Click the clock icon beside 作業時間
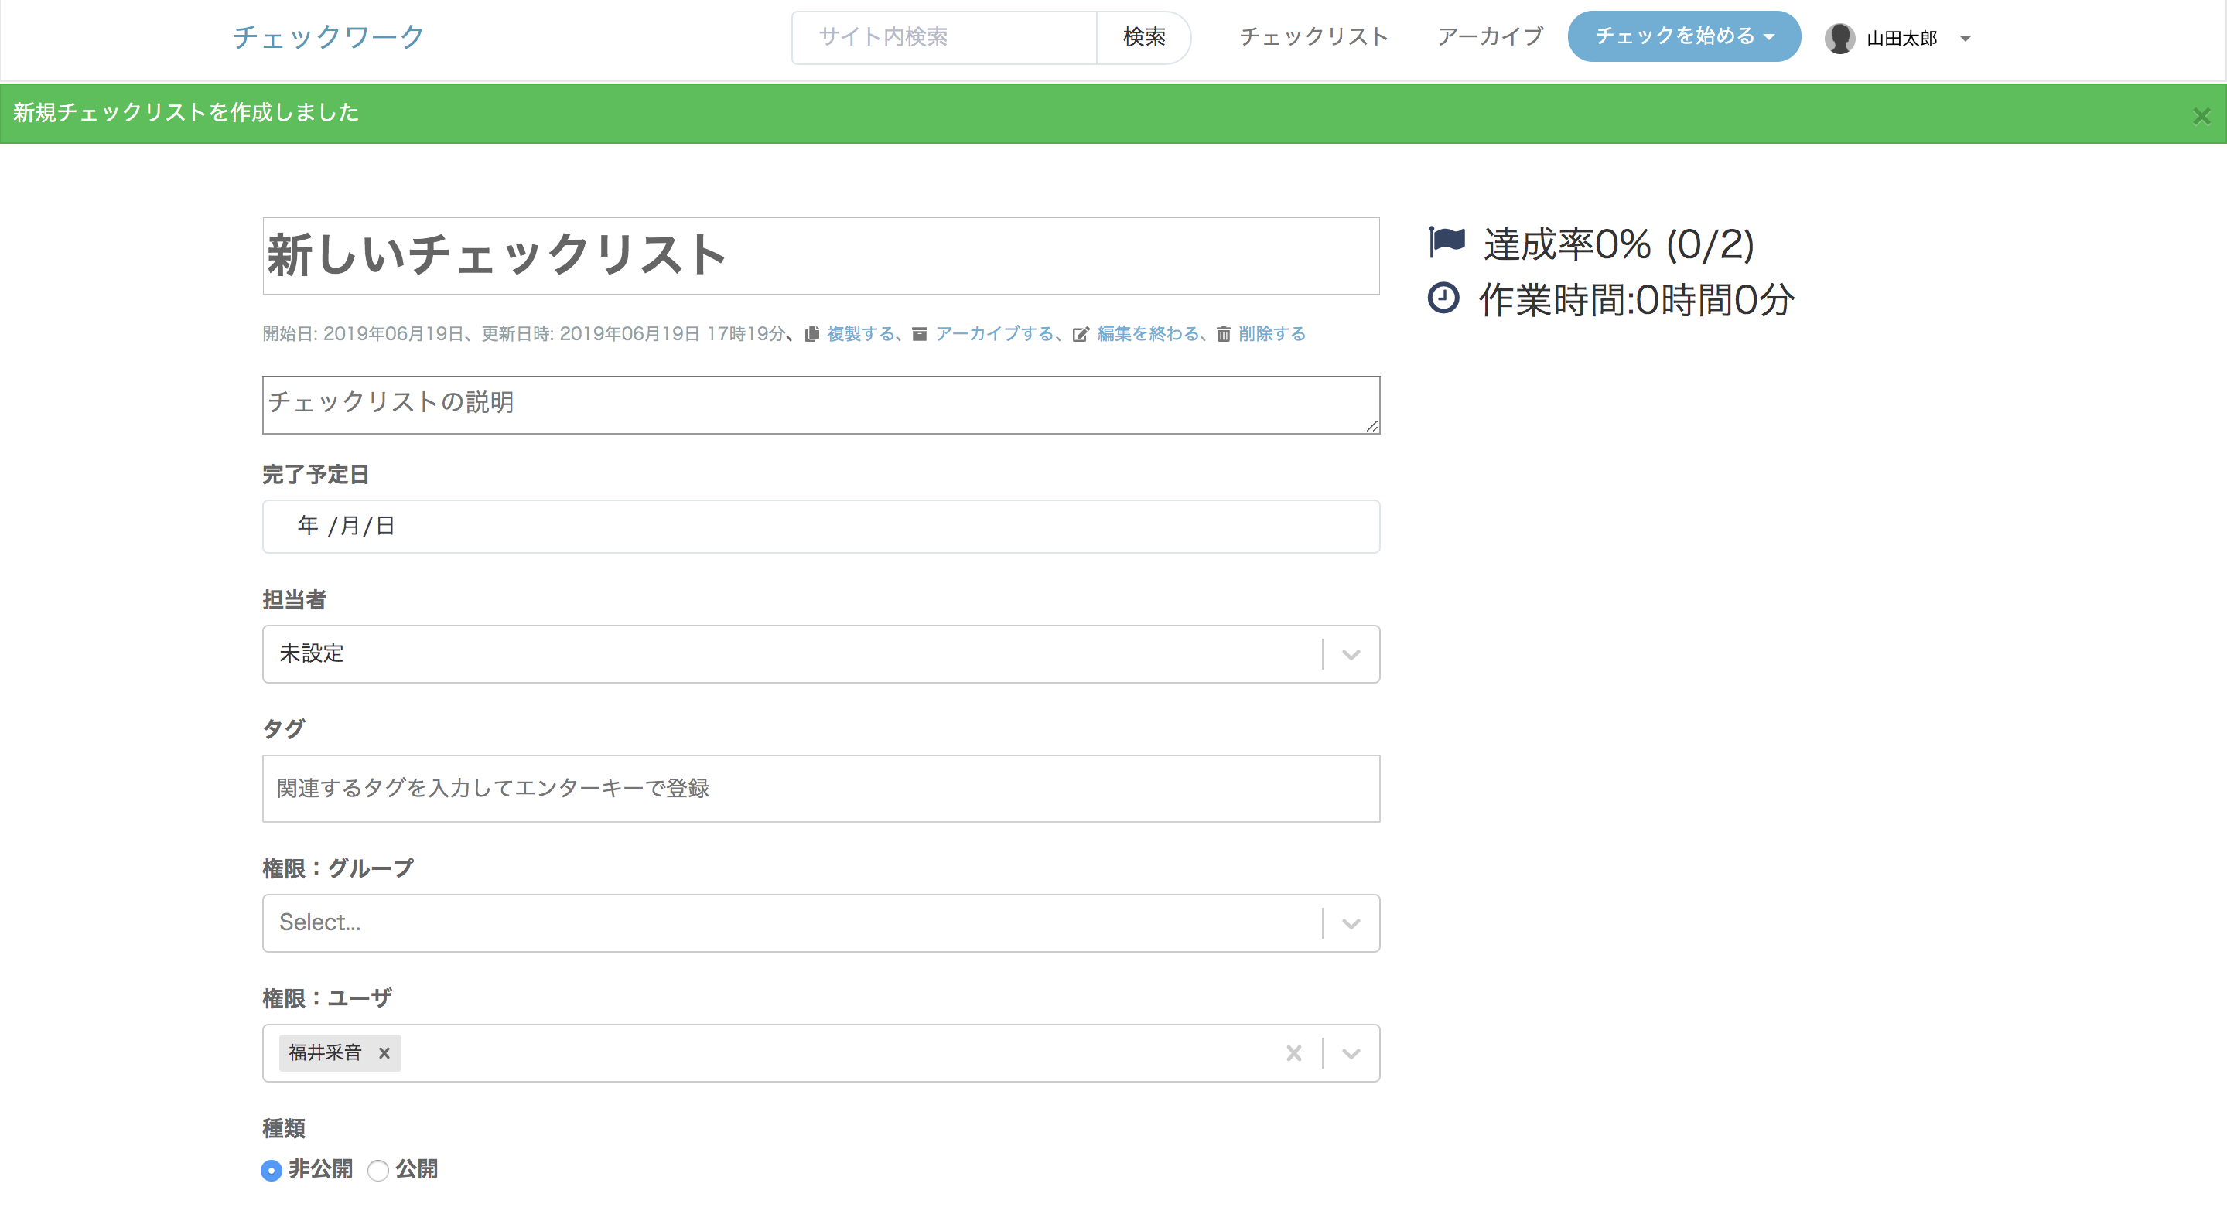 [1443, 298]
